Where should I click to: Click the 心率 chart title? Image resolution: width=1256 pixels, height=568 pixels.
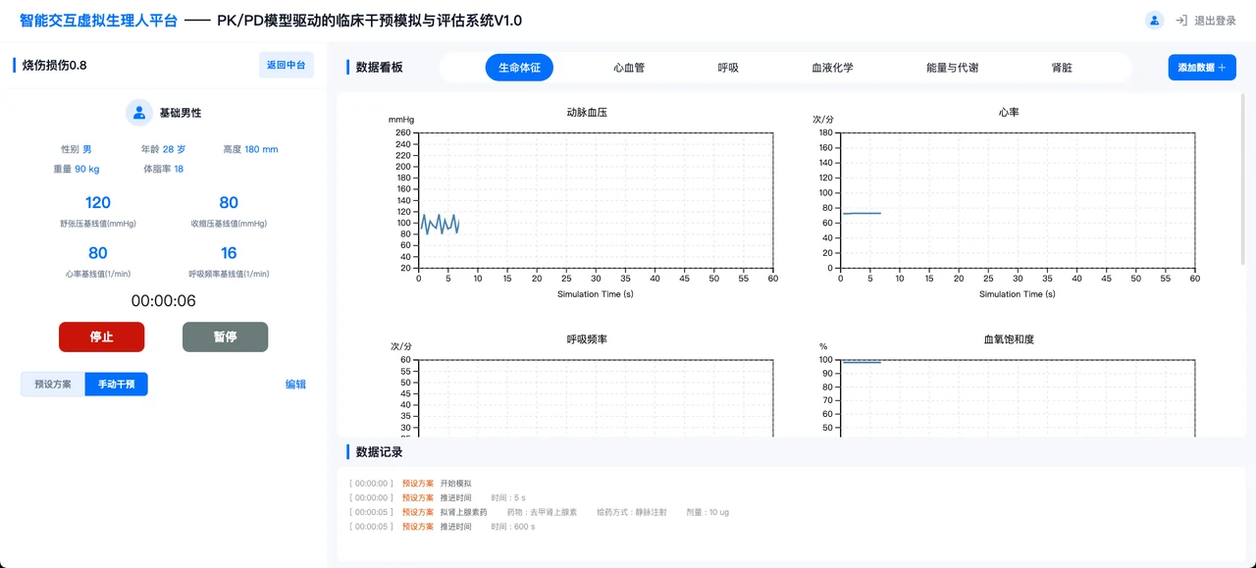[1009, 113]
